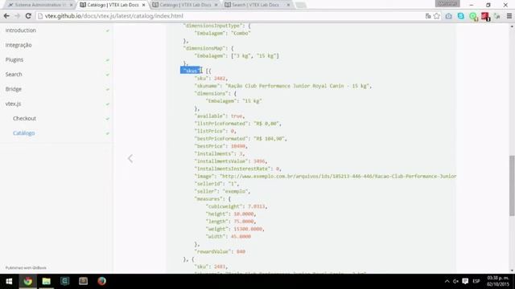Go back with the browser back arrow
The image size is (515, 289).
pos(6,16)
